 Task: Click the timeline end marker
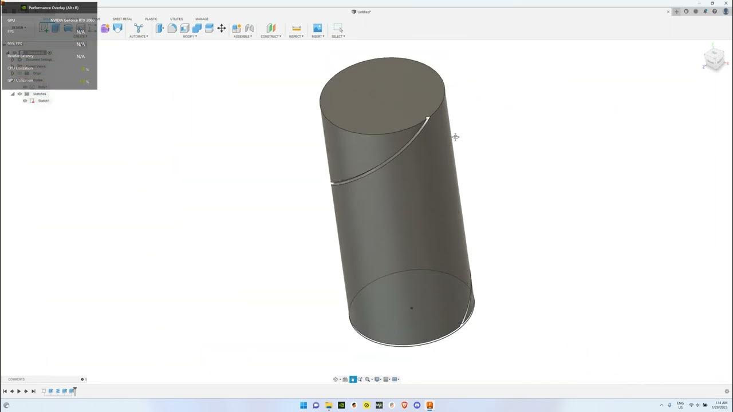click(x=75, y=391)
